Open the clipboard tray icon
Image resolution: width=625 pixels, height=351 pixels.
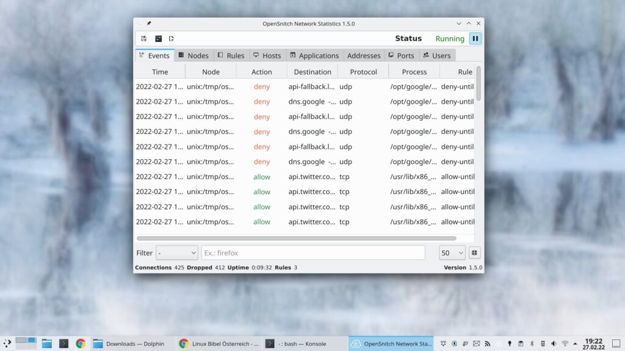(x=521, y=344)
